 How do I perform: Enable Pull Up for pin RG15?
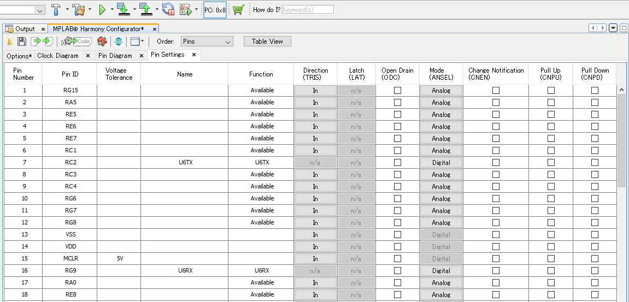551,91
